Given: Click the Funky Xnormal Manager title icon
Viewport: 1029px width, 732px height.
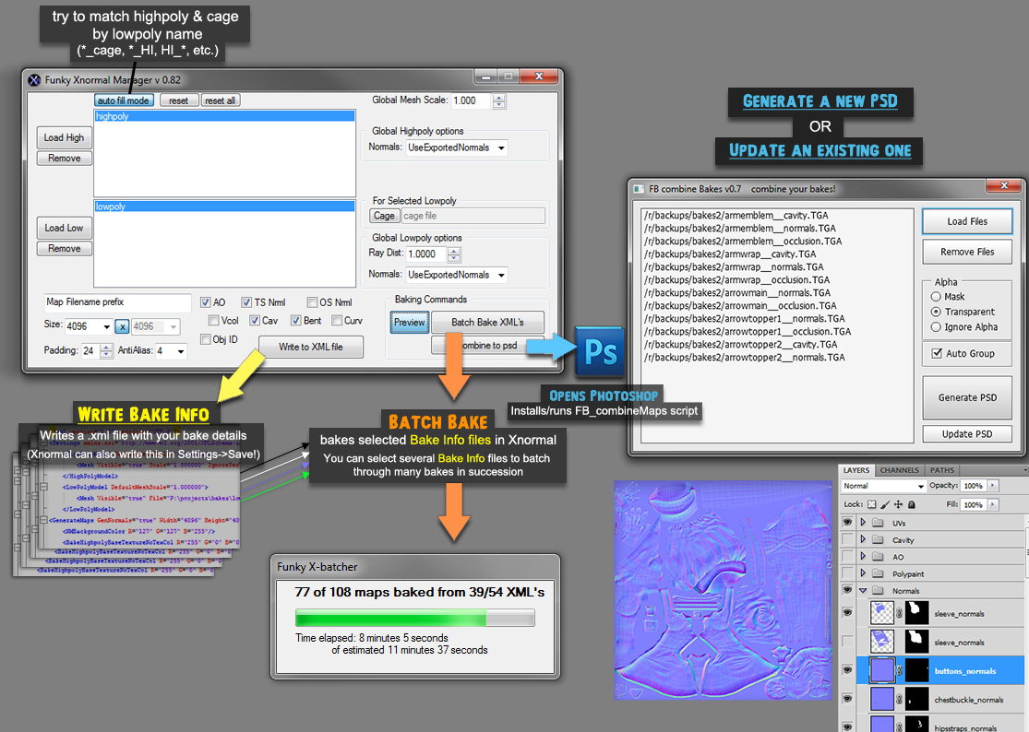Looking at the screenshot, I should [35, 80].
